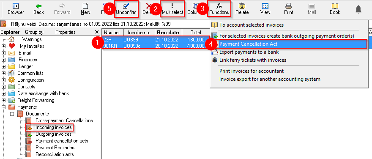Switch to the Properties tab
Screen dimensions: 372x159
(x=65, y=32)
